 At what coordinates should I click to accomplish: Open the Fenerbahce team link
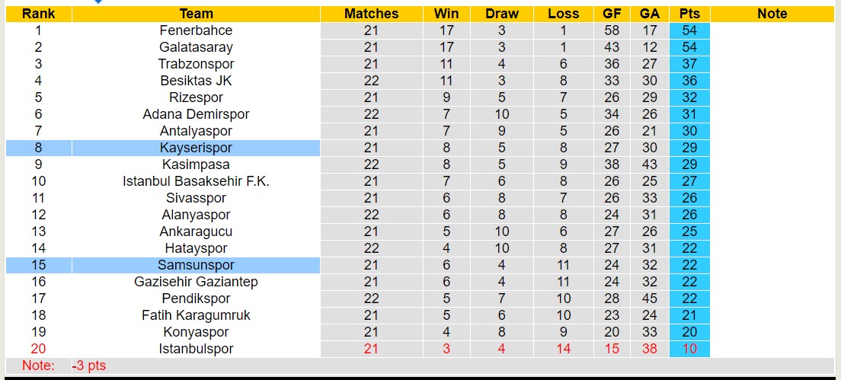click(x=196, y=30)
